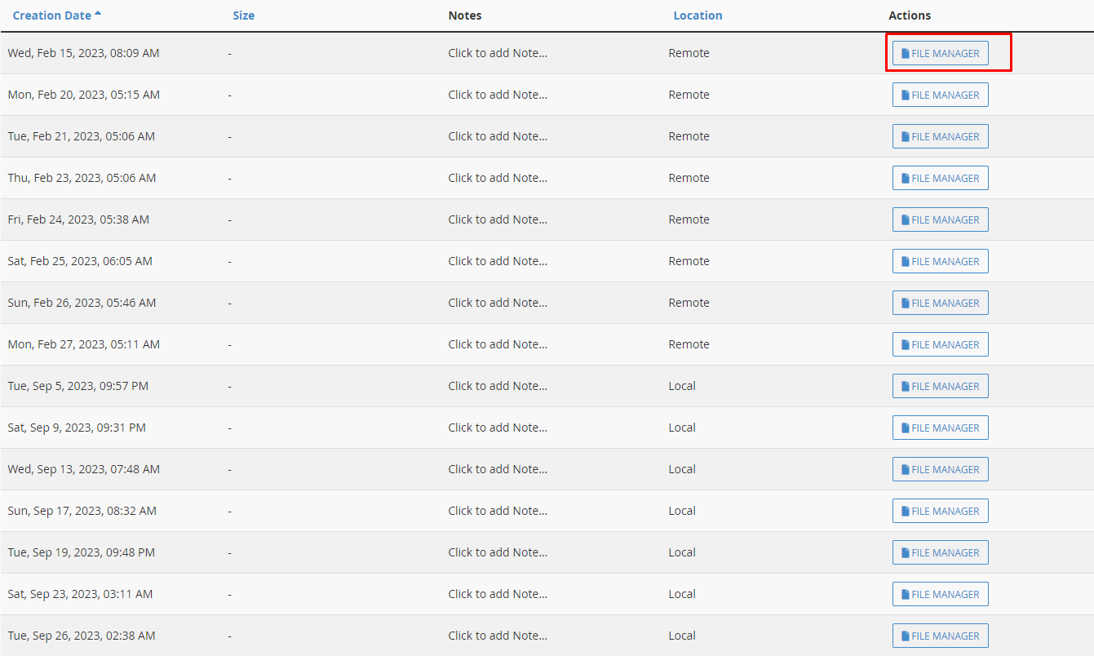
Task: Click file icon in Feb 25, 2023 row
Action: pyautogui.click(x=905, y=261)
